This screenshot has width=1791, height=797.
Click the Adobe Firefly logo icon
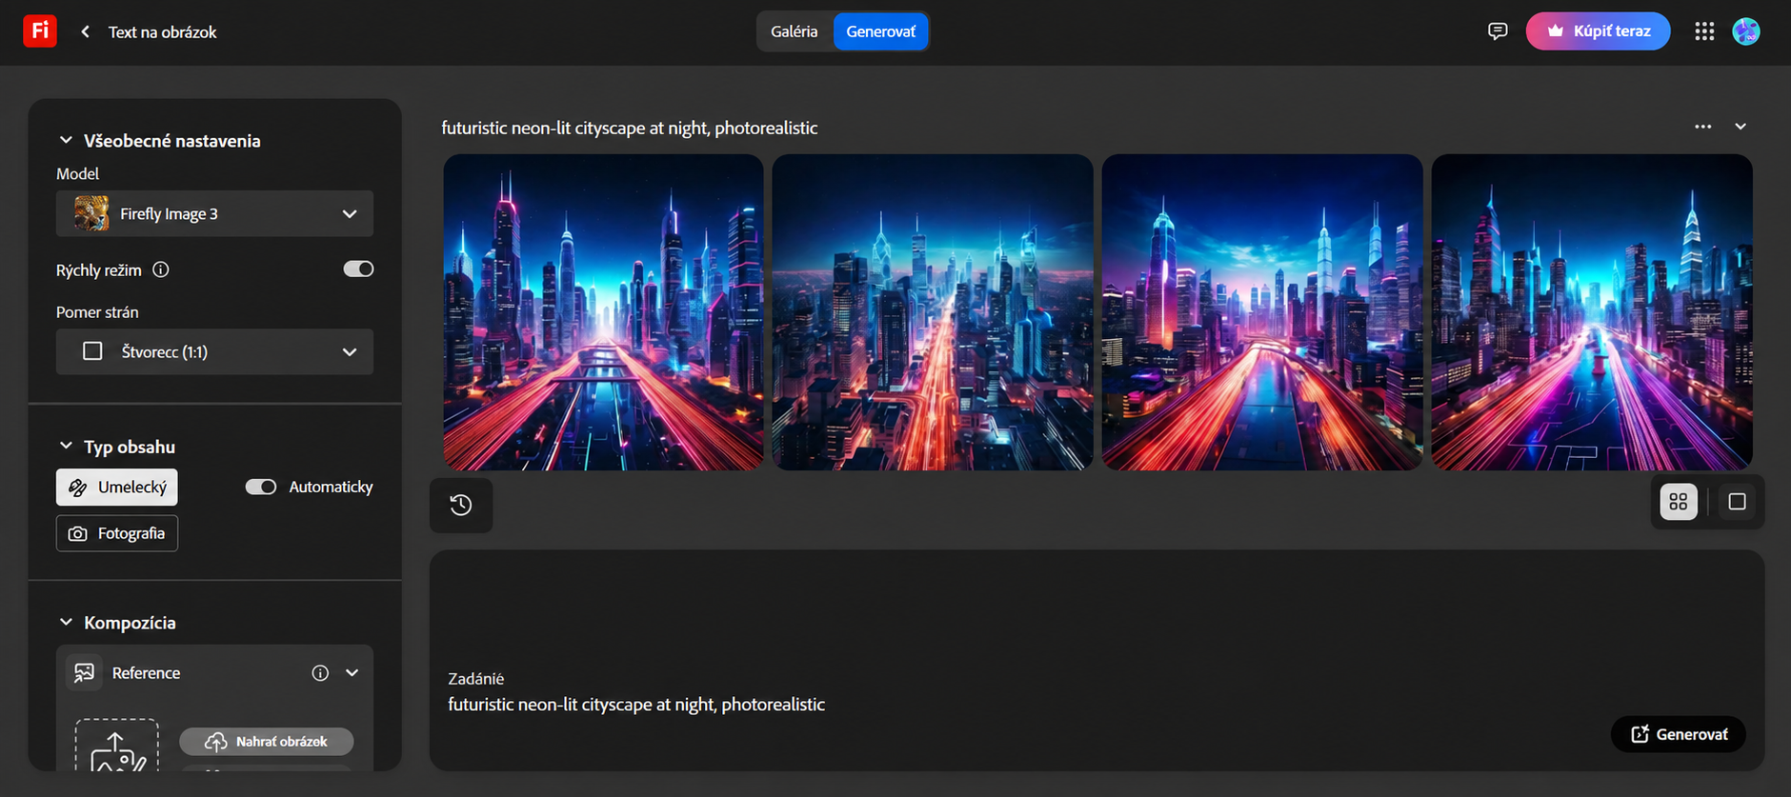[x=39, y=30]
